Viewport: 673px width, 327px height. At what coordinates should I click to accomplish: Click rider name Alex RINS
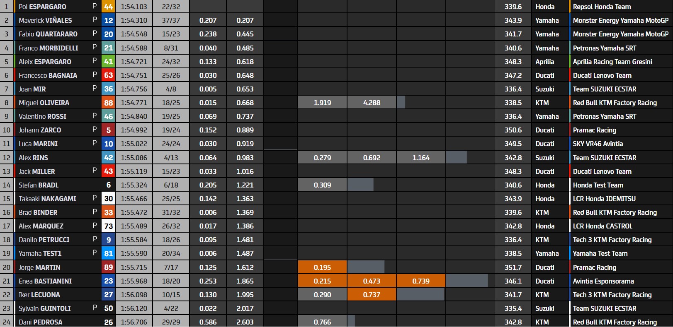[x=33, y=158]
